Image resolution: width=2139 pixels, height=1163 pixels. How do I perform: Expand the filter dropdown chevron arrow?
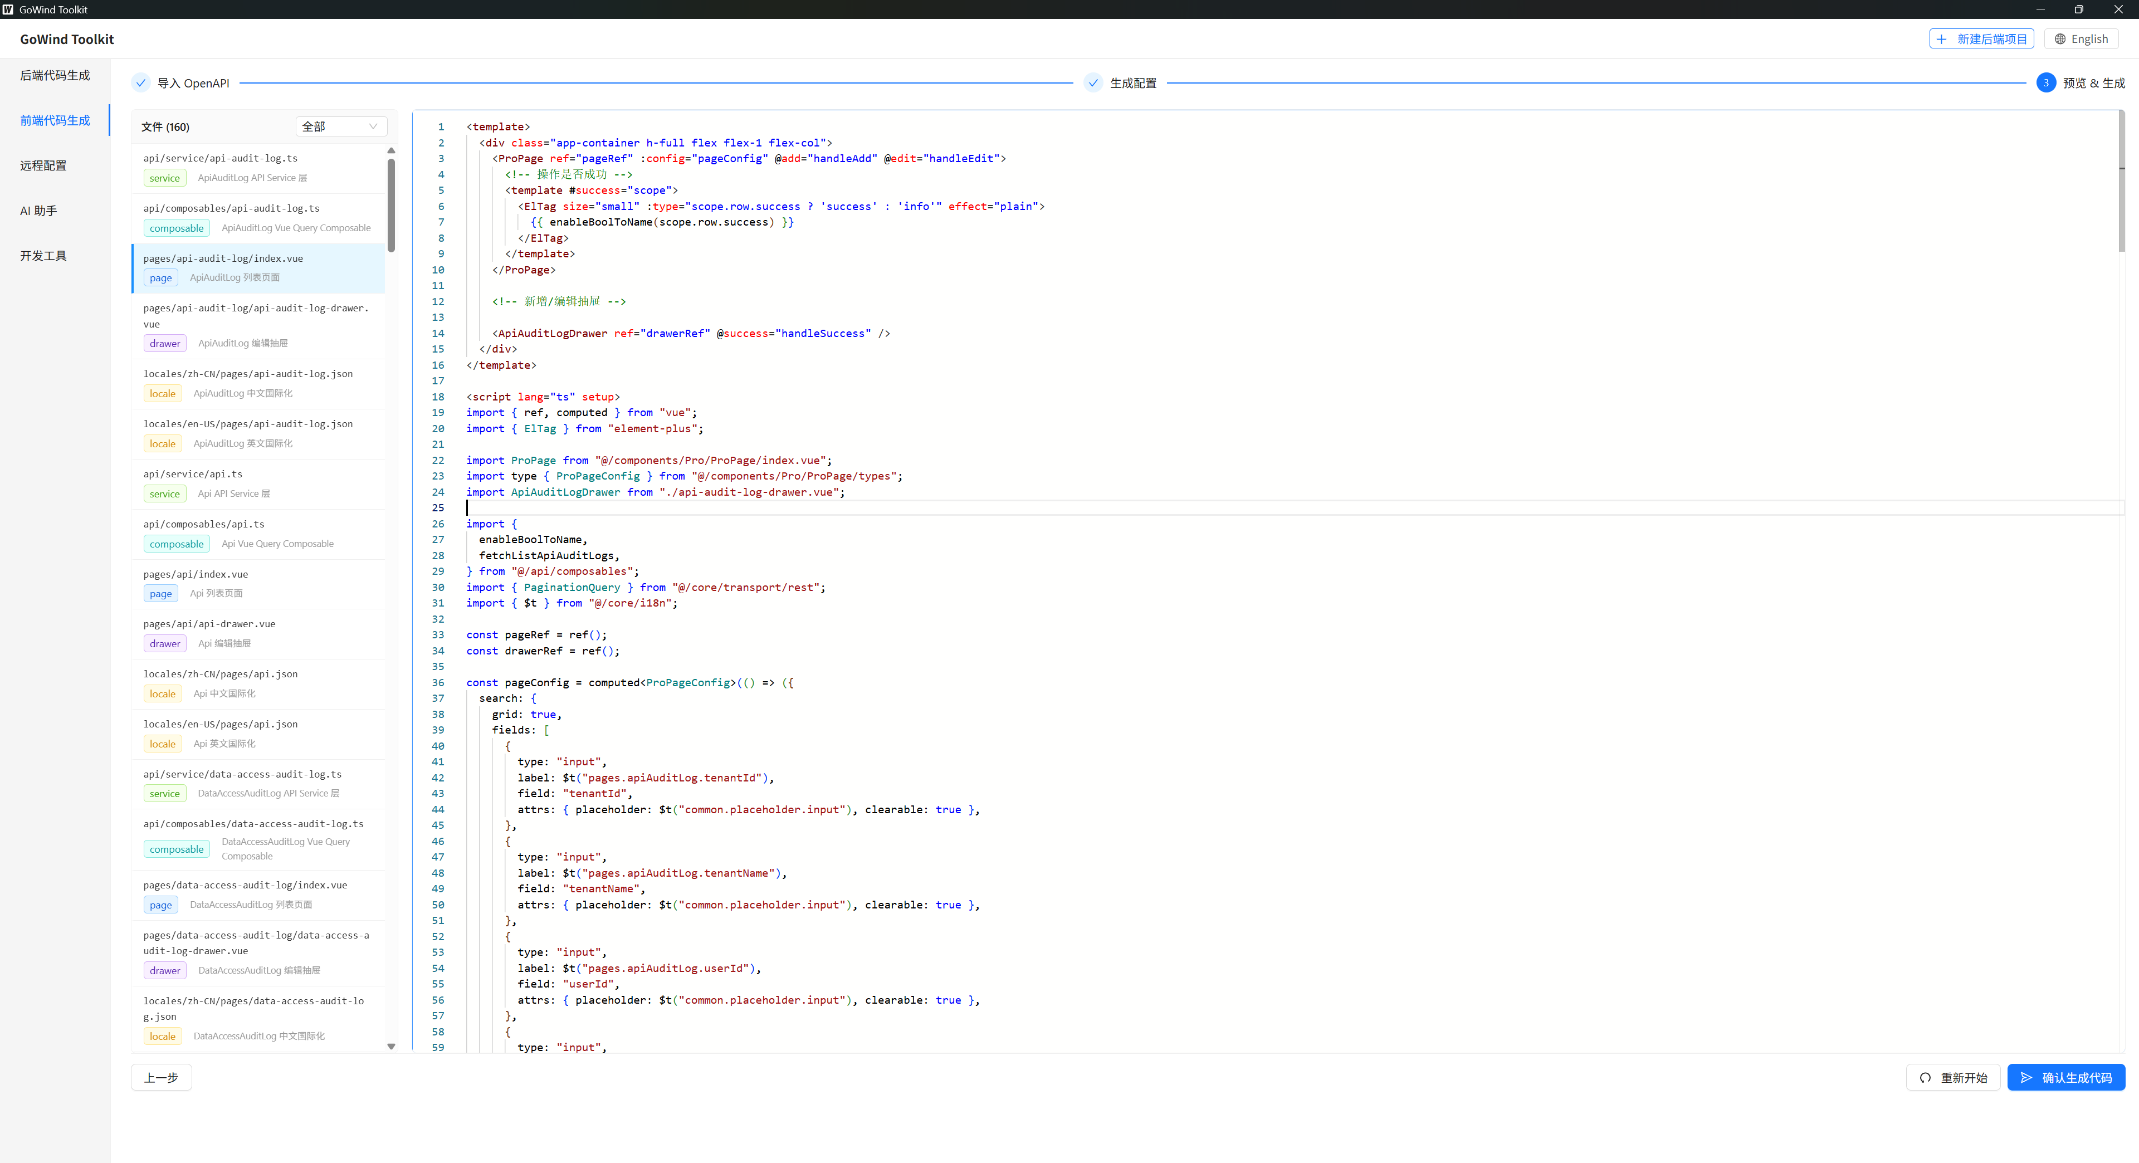point(374,126)
